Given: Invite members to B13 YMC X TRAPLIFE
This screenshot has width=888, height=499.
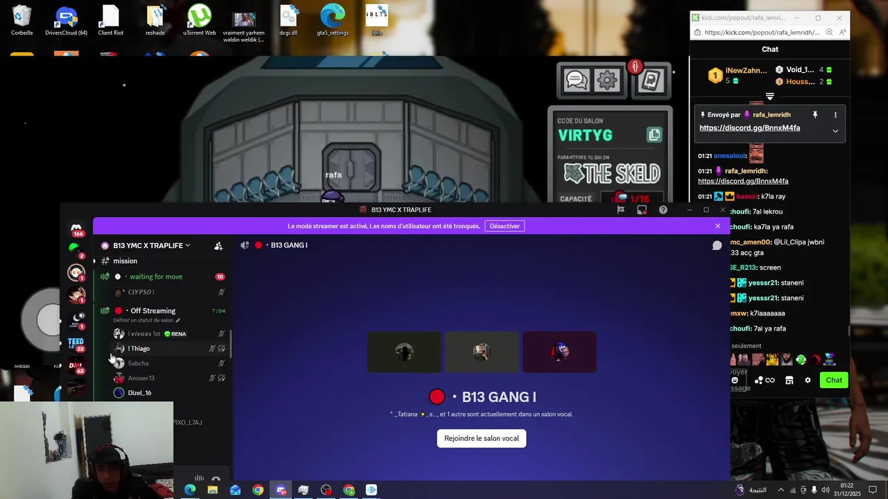Looking at the screenshot, I should (x=219, y=245).
